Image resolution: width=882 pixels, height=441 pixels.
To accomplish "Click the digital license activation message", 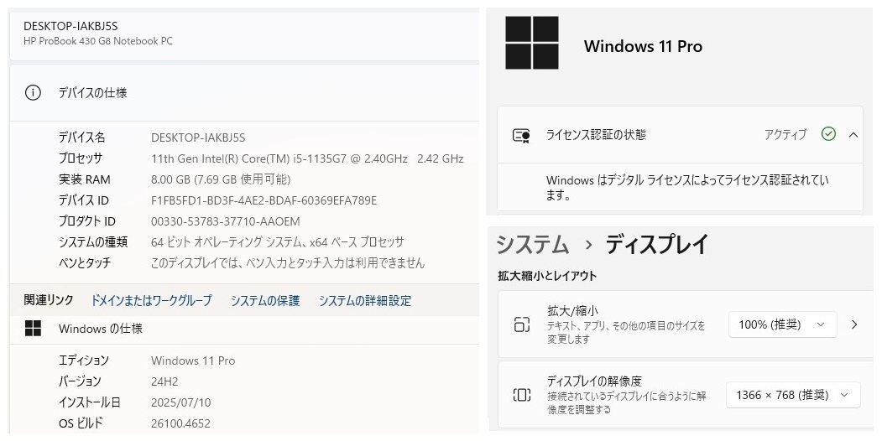I will click(x=687, y=188).
